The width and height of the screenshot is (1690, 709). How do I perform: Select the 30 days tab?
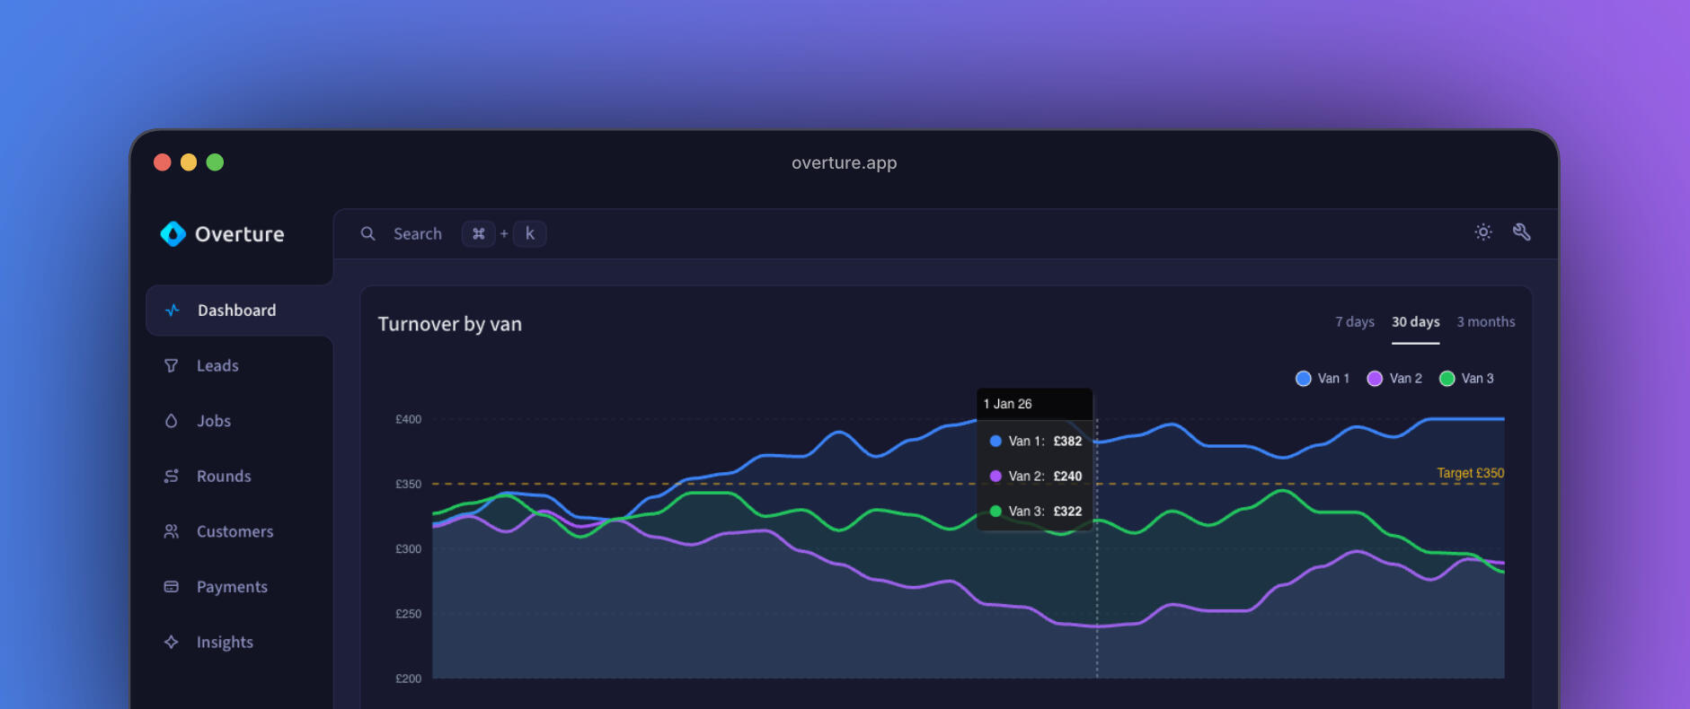pyautogui.click(x=1415, y=322)
